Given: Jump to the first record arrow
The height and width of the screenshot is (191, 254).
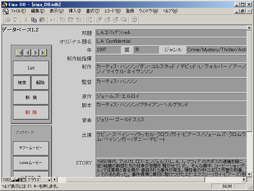Looking at the screenshot, I should point(19,53).
